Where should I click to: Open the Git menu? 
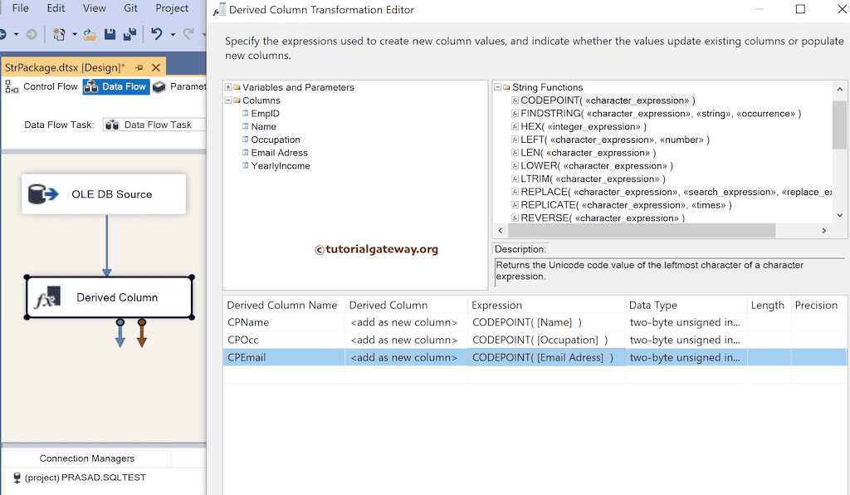[x=130, y=8]
